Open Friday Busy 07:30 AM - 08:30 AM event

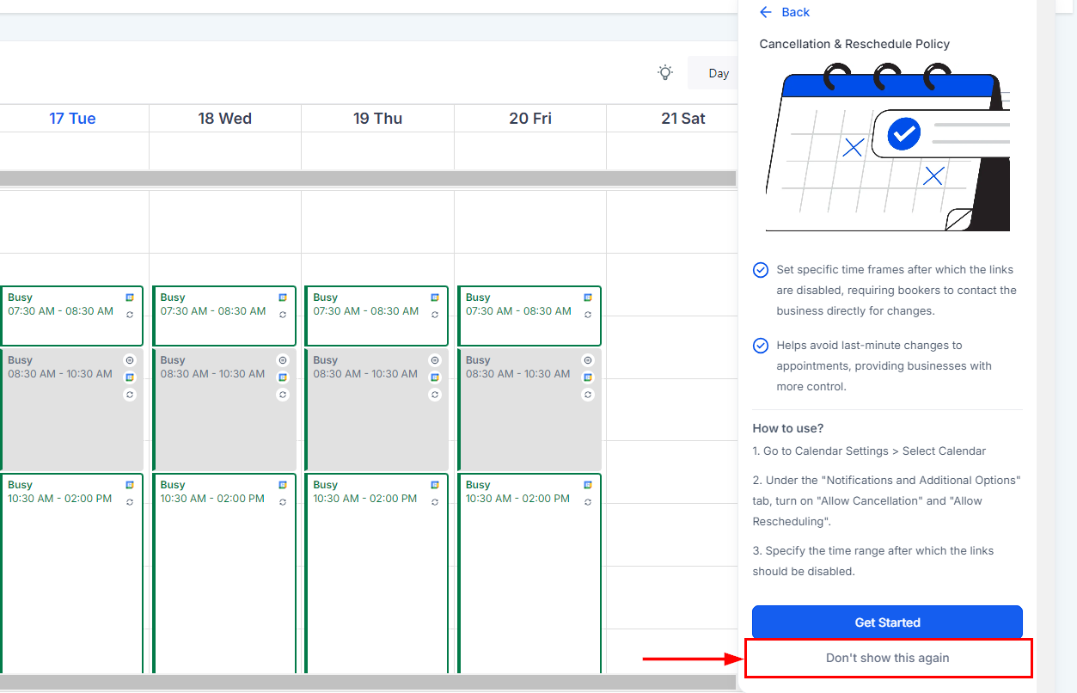(529, 316)
